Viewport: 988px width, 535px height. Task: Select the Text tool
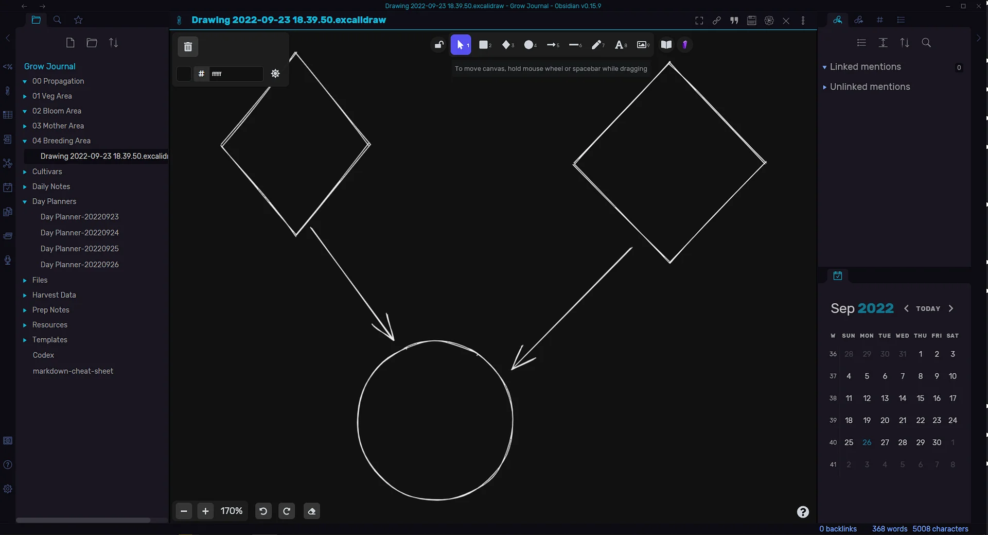(620, 45)
